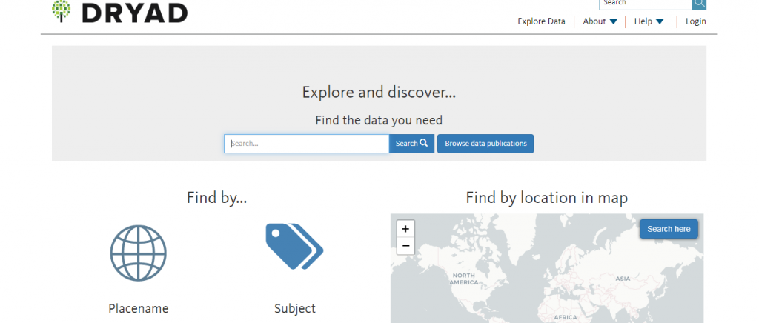This screenshot has width=759, height=323.
Task: Click the DRYAD wordmark in header
Action: [135, 12]
